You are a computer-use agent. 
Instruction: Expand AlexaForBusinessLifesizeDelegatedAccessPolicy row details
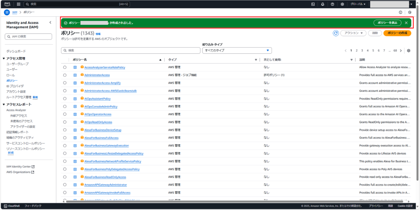[75, 153]
